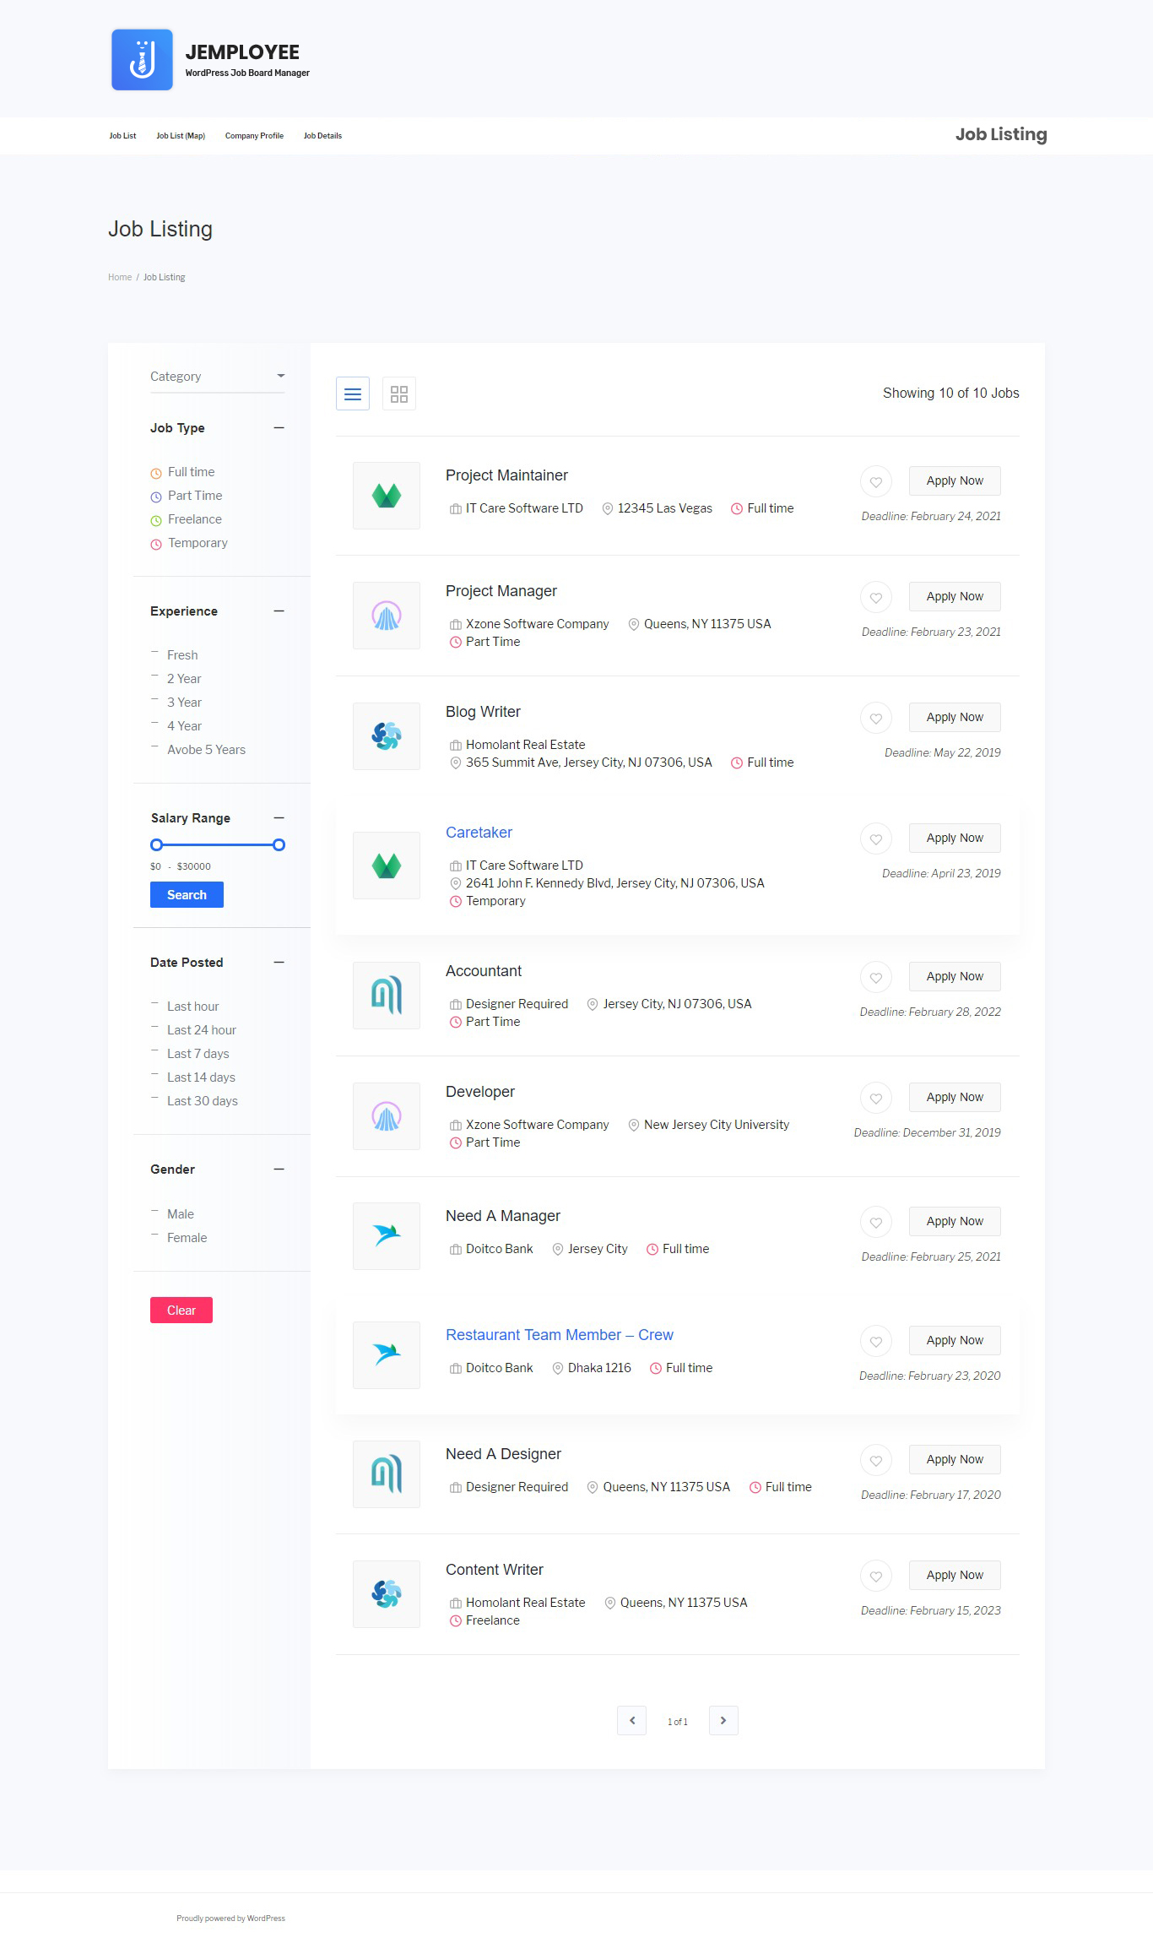Go to next page arrow

pos(723,1720)
